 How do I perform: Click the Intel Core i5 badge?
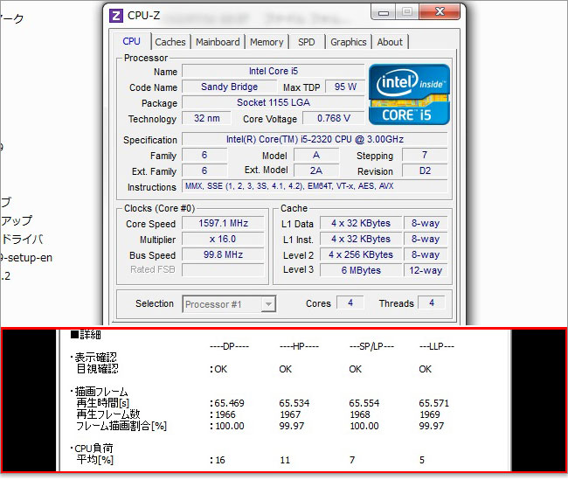[409, 94]
